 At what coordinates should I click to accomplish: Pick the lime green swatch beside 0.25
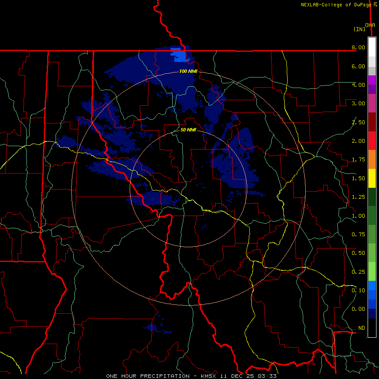[372, 272]
